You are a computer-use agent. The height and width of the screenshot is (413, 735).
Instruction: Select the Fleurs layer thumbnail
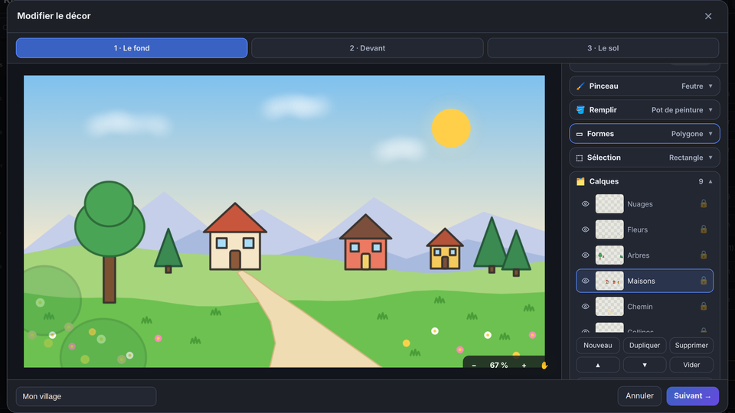point(609,229)
